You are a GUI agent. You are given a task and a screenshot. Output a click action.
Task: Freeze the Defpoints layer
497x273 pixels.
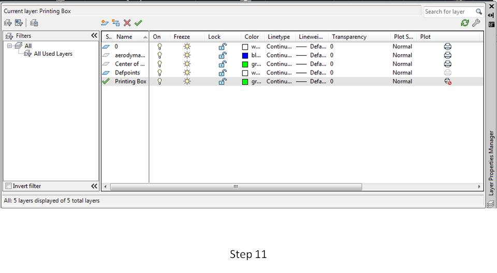coord(187,72)
